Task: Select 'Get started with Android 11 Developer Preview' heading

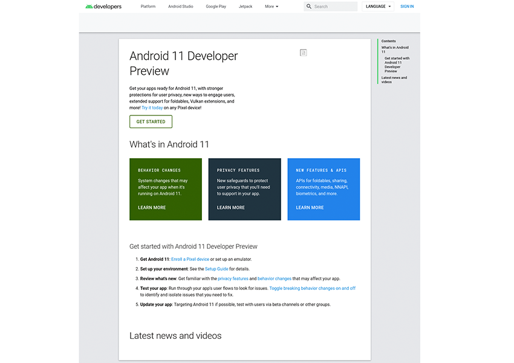Action: [x=194, y=246]
